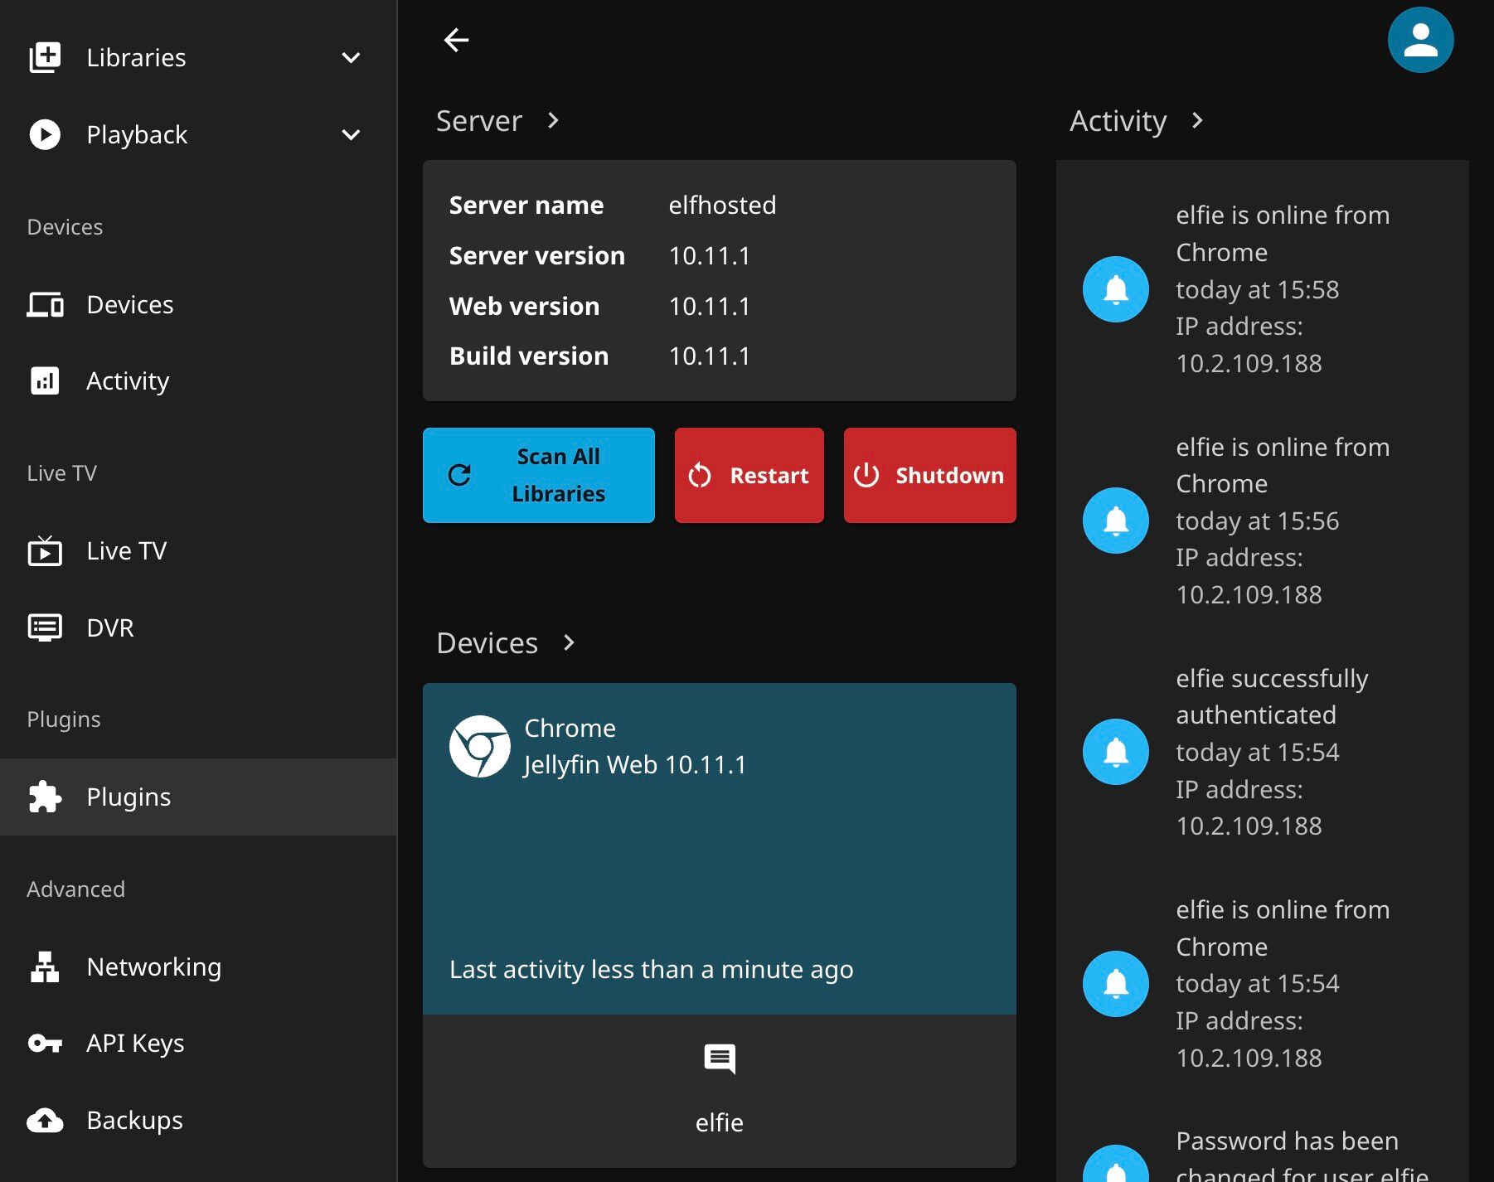This screenshot has width=1494, height=1182.
Task: Click the elfie user name on device card
Action: tap(720, 1122)
